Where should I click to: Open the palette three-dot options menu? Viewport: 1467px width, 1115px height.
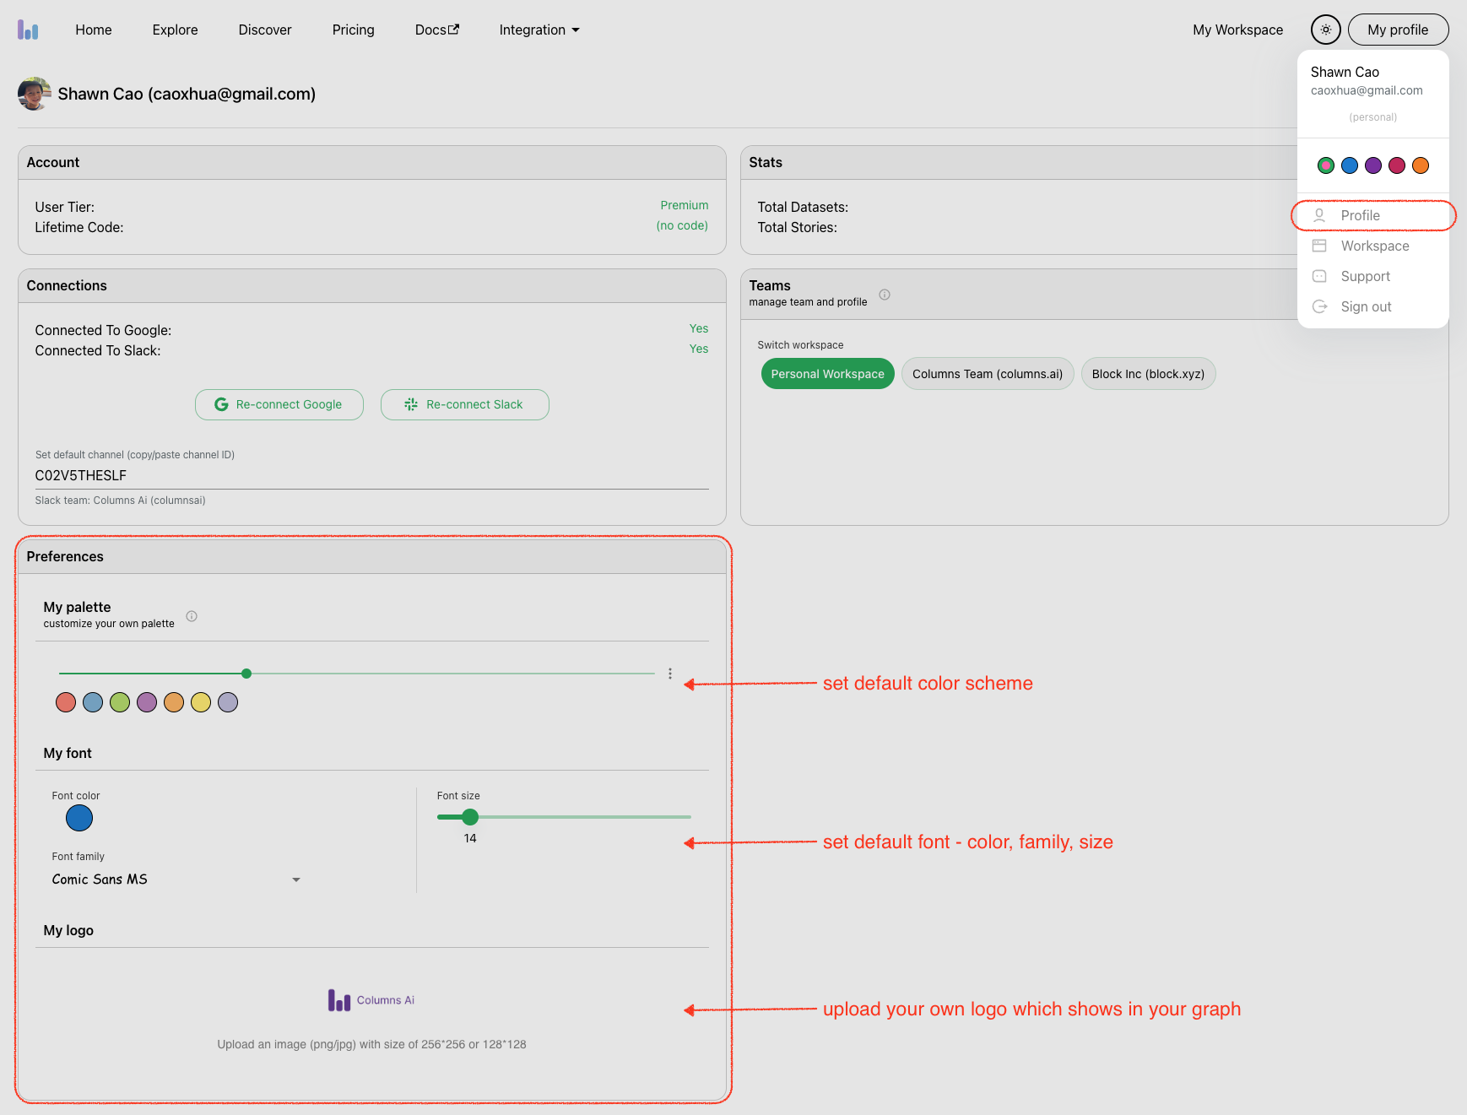tap(670, 674)
